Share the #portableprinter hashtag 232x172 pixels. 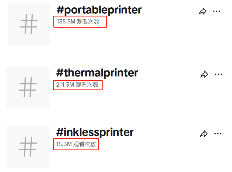[203, 11]
